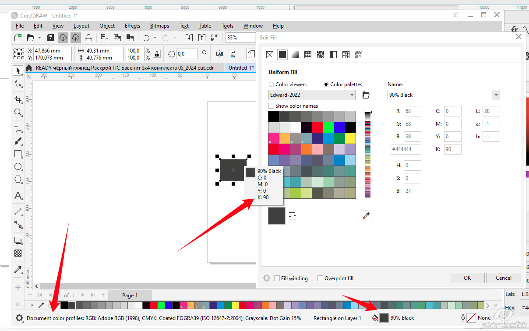Open palette folder icon beside Edward-2022
This screenshot has width=529, height=331.
click(366, 95)
